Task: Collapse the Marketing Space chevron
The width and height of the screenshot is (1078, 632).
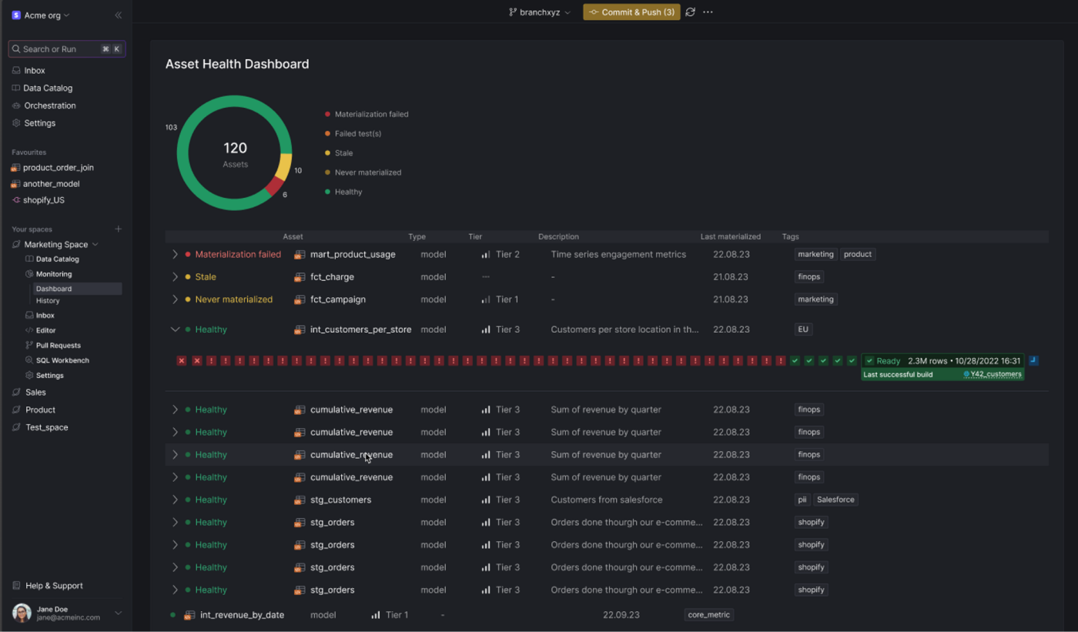Action: [x=95, y=244]
